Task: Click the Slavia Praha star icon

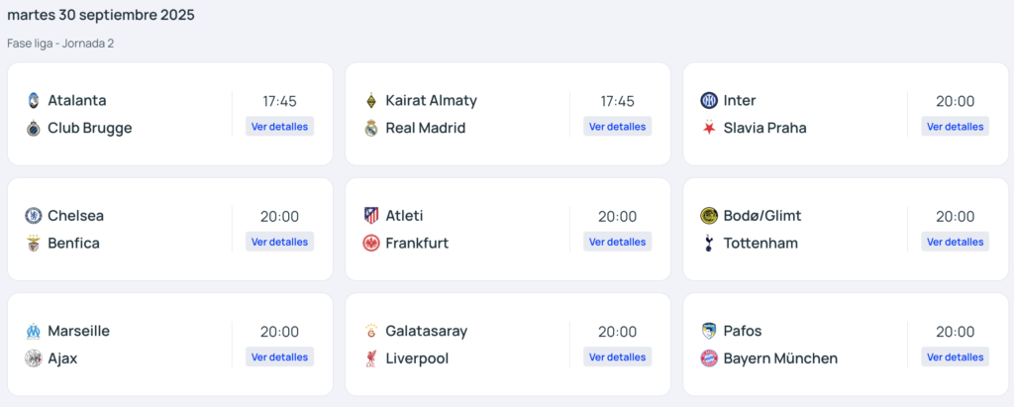Action: click(x=709, y=128)
